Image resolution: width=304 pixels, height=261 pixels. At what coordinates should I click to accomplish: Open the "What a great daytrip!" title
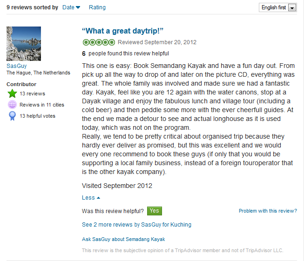coord(122,31)
